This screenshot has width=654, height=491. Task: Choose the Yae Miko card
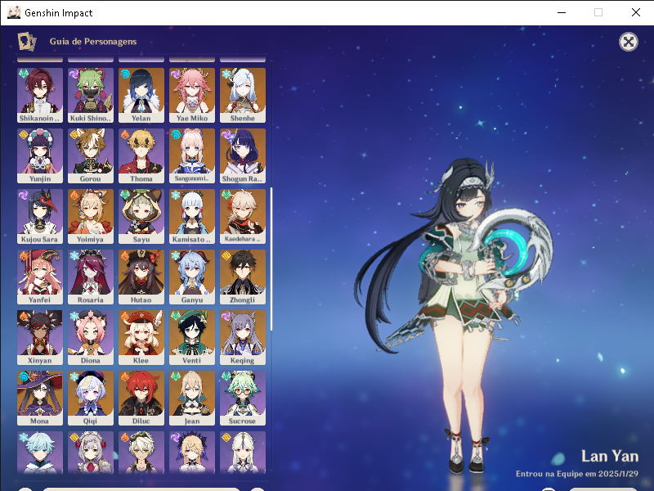point(192,95)
